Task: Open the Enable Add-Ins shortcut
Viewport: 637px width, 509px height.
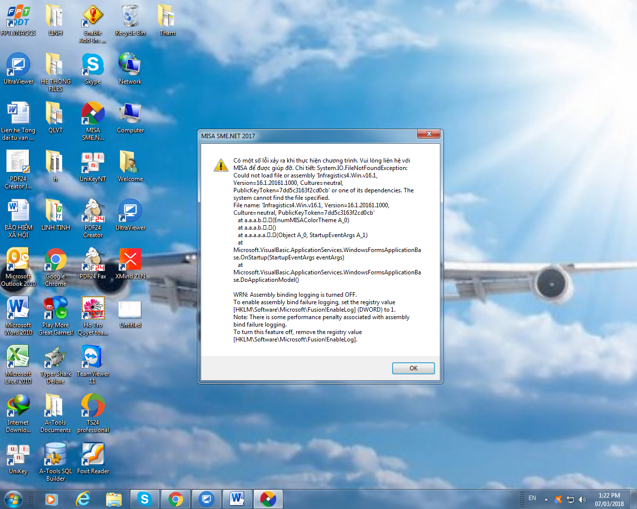Action: click(x=93, y=24)
